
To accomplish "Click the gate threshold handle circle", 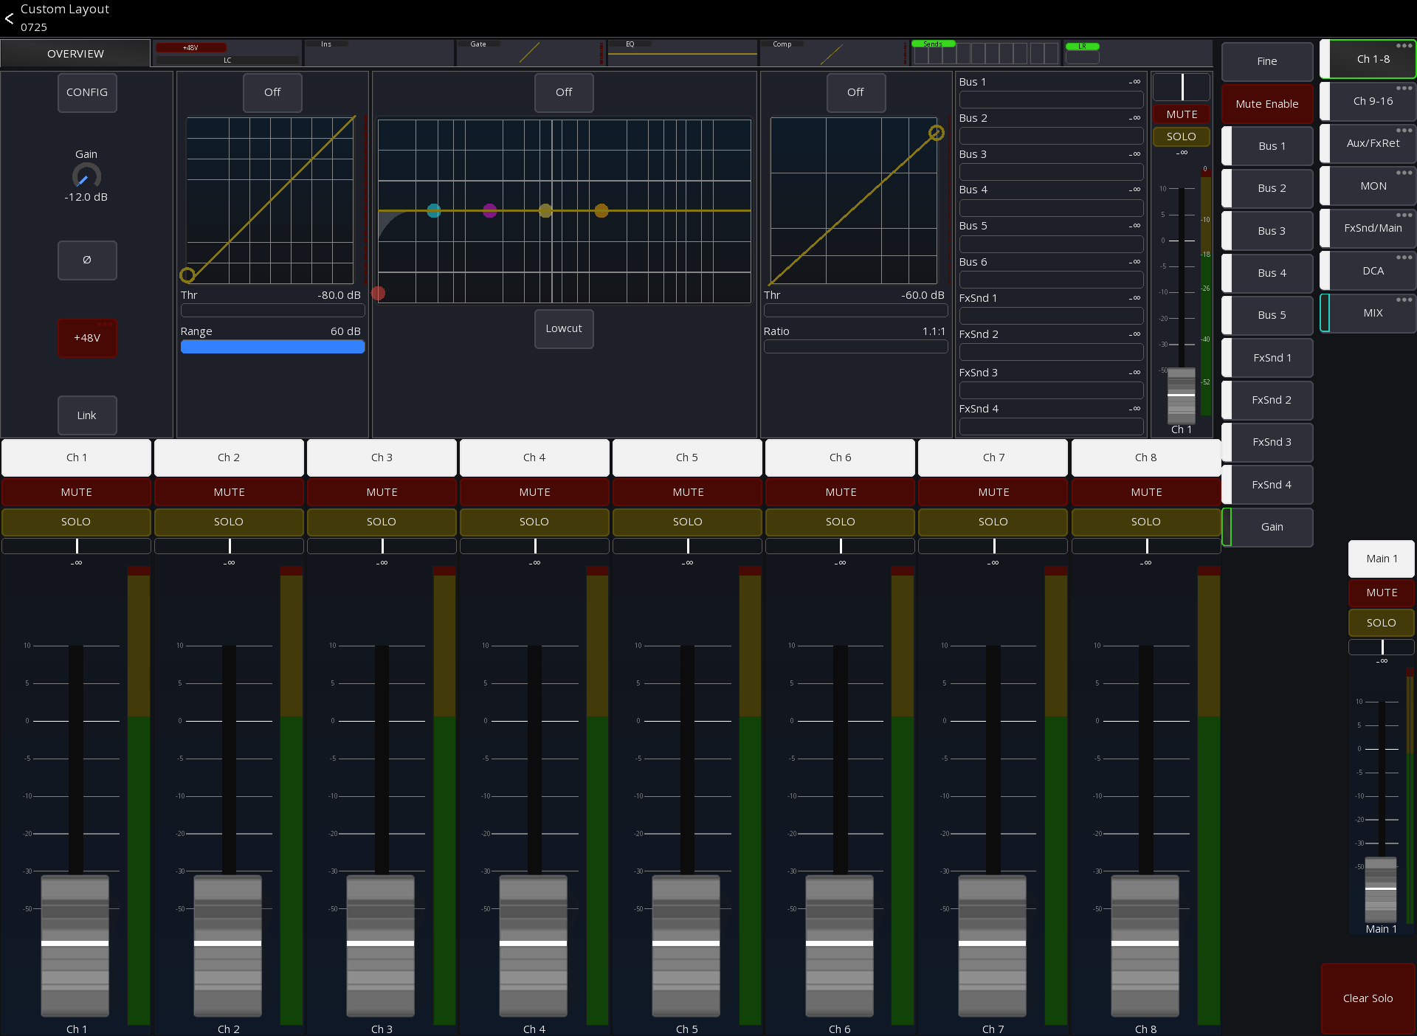I will click(187, 275).
